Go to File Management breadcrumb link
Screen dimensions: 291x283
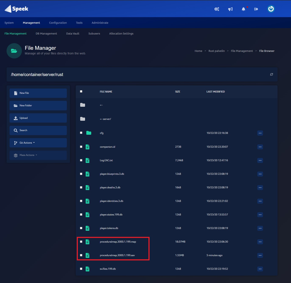[x=242, y=51]
